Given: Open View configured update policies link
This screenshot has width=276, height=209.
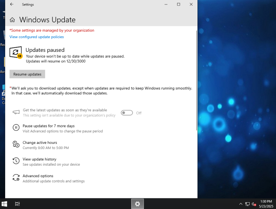Looking at the screenshot, I should point(37,37).
